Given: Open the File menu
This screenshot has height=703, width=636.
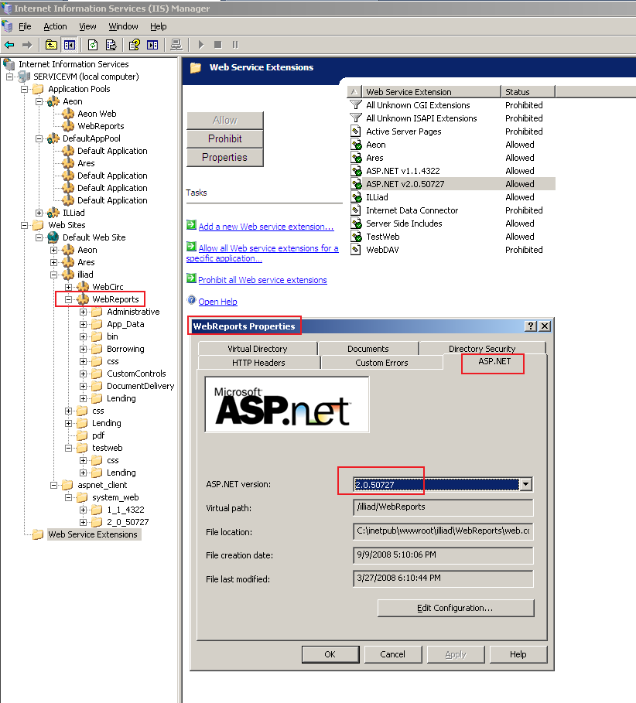Looking at the screenshot, I should click(25, 26).
